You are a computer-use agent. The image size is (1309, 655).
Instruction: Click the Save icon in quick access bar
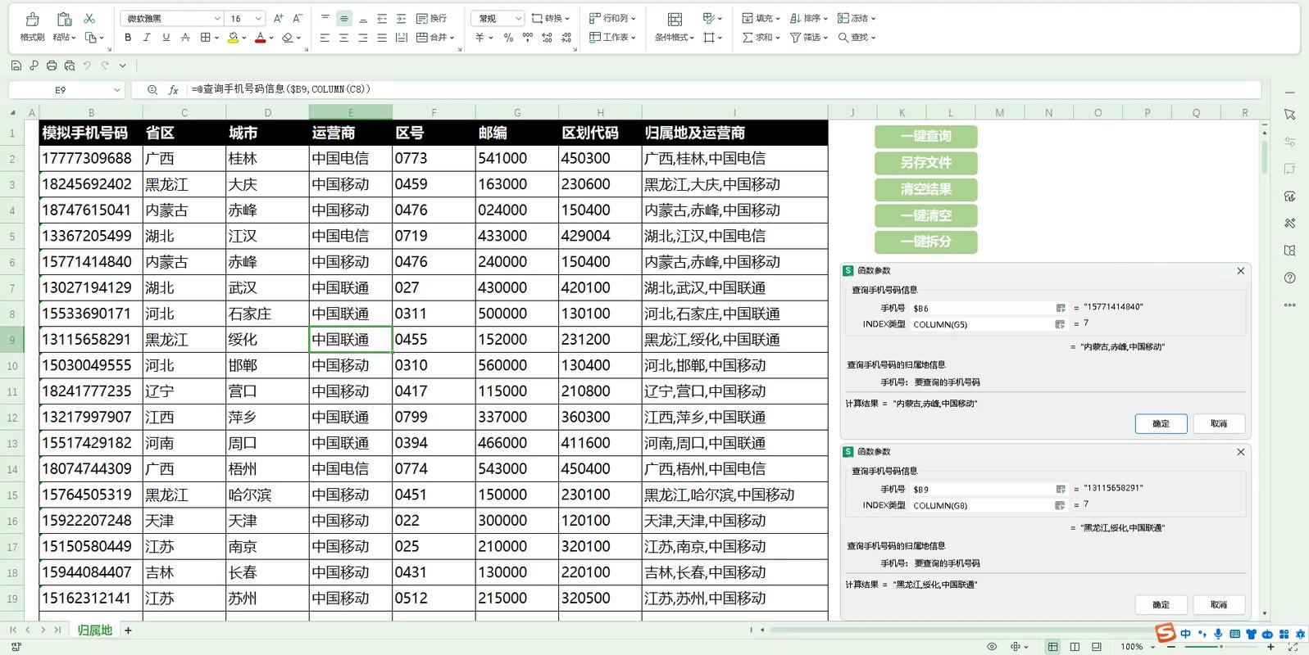(16, 65)
